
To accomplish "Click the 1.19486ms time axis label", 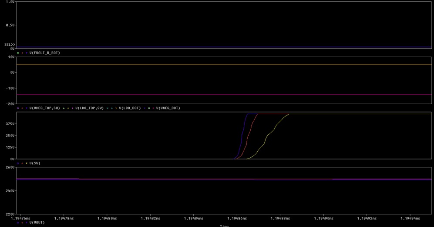I will click(x=237, y=218).
